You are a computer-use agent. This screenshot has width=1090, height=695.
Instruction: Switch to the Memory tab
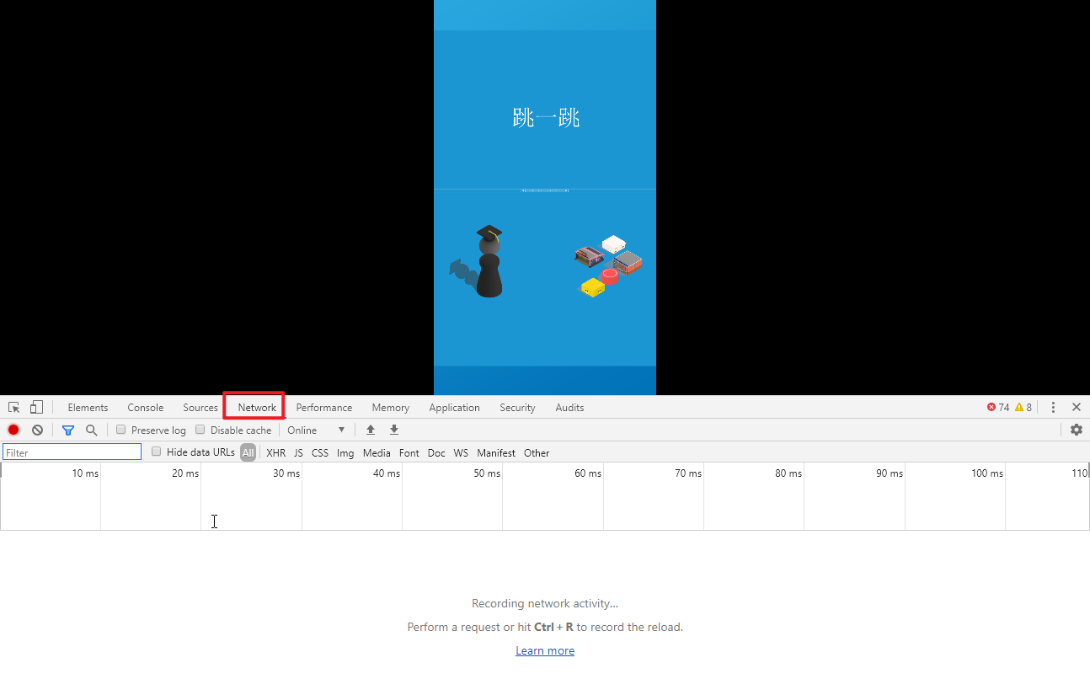point(391,407)
